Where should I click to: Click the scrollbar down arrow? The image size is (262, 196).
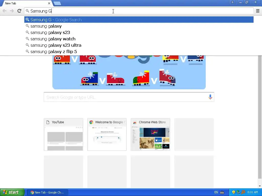coord(260,186)
